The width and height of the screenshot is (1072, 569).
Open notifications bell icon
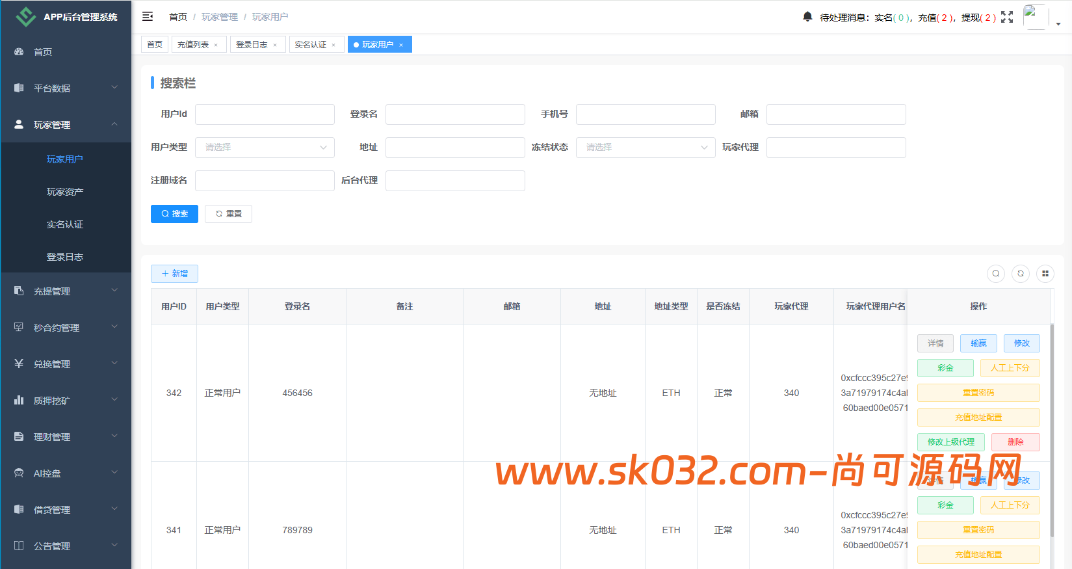807,17
